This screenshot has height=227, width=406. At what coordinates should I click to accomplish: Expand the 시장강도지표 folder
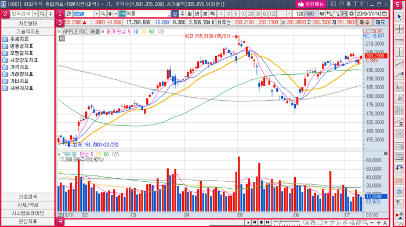pos(20,60)
